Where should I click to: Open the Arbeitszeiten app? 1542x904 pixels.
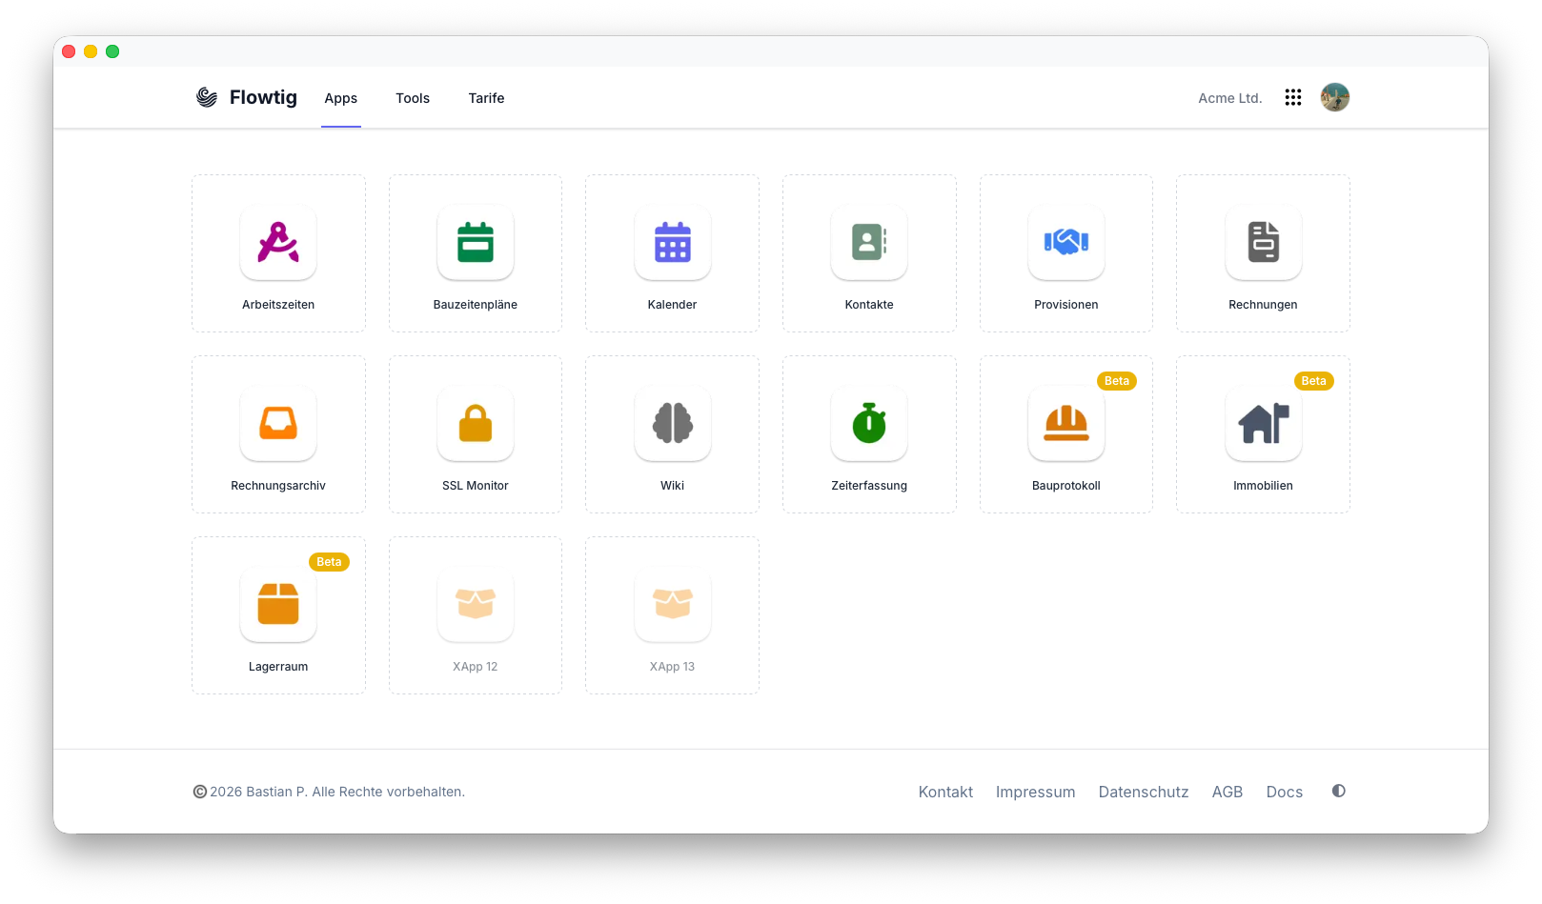(277, 252)
